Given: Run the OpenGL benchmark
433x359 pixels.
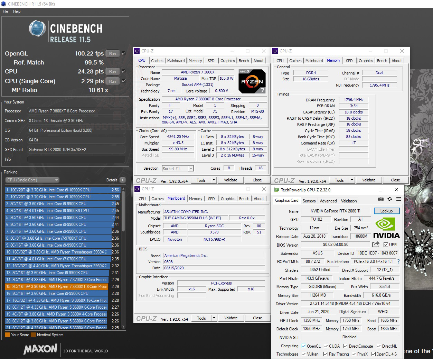Looking at the screenshot, I should [113, 53].
